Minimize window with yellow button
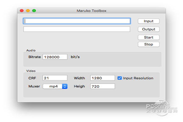 pyautogui.click(x=28, y=11)
